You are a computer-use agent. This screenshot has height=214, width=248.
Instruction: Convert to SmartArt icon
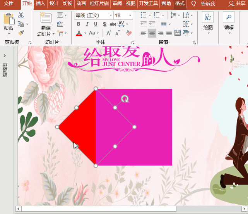[186, 33]
